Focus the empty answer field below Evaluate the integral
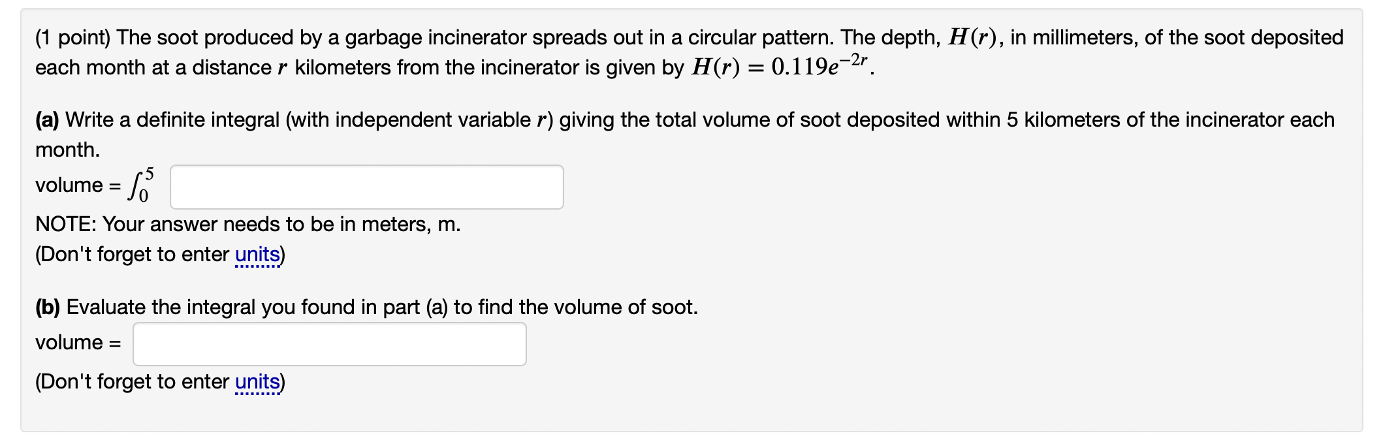Image resolution: width=1383 pixels, height=444 pixels. [330, 343]
